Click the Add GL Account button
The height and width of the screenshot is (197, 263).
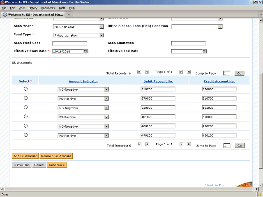(25, 156)
